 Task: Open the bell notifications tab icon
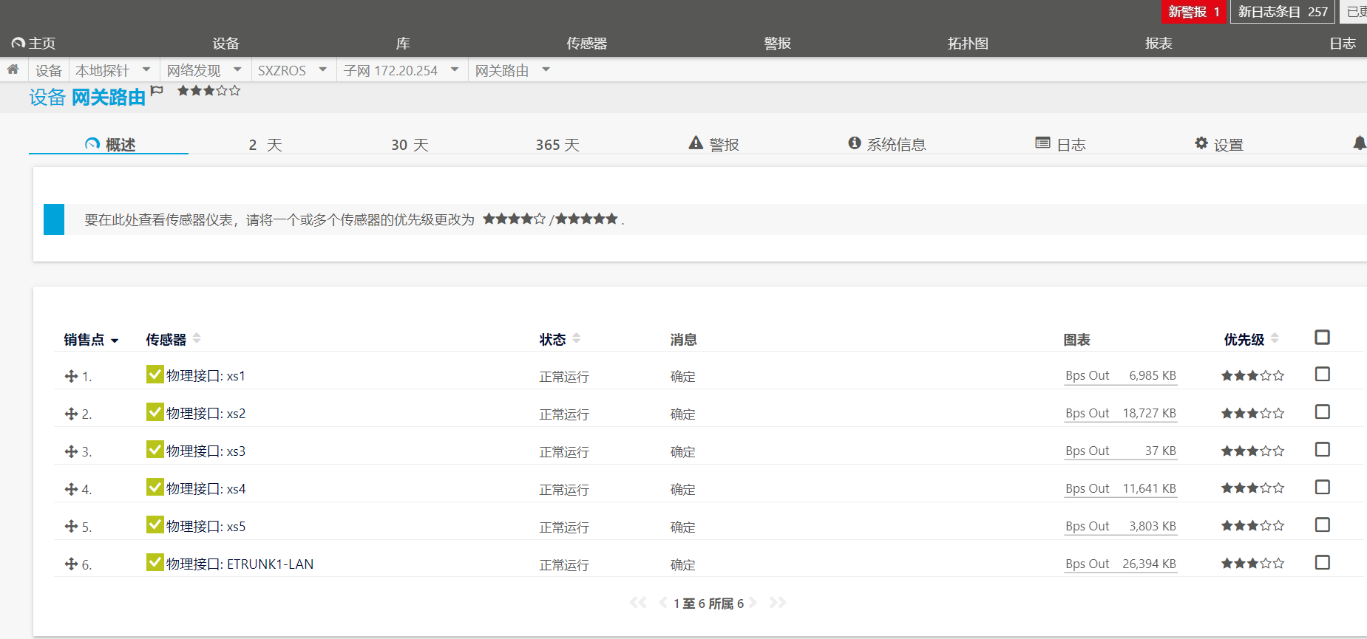(x=1359, y=143)
